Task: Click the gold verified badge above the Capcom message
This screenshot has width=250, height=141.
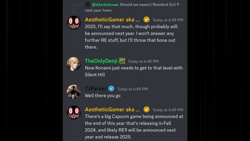Action: pyautogui.click(x=147, y=109)
